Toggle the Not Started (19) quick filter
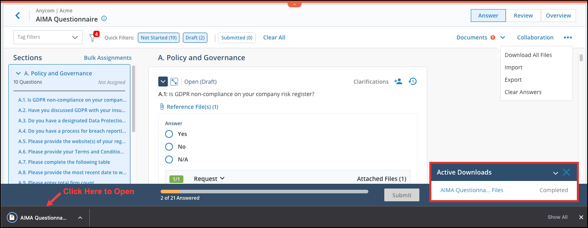This screenshot has width=588, height=228. point(158,37)
